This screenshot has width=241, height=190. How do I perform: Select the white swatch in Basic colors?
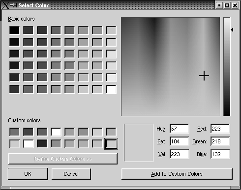pos(111,89)
